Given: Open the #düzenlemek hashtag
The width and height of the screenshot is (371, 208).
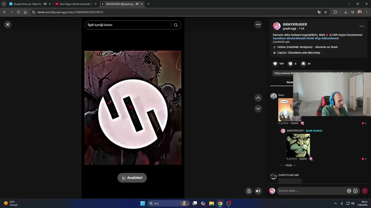Looking at the screenshot, I should click(x=330, y=38).
